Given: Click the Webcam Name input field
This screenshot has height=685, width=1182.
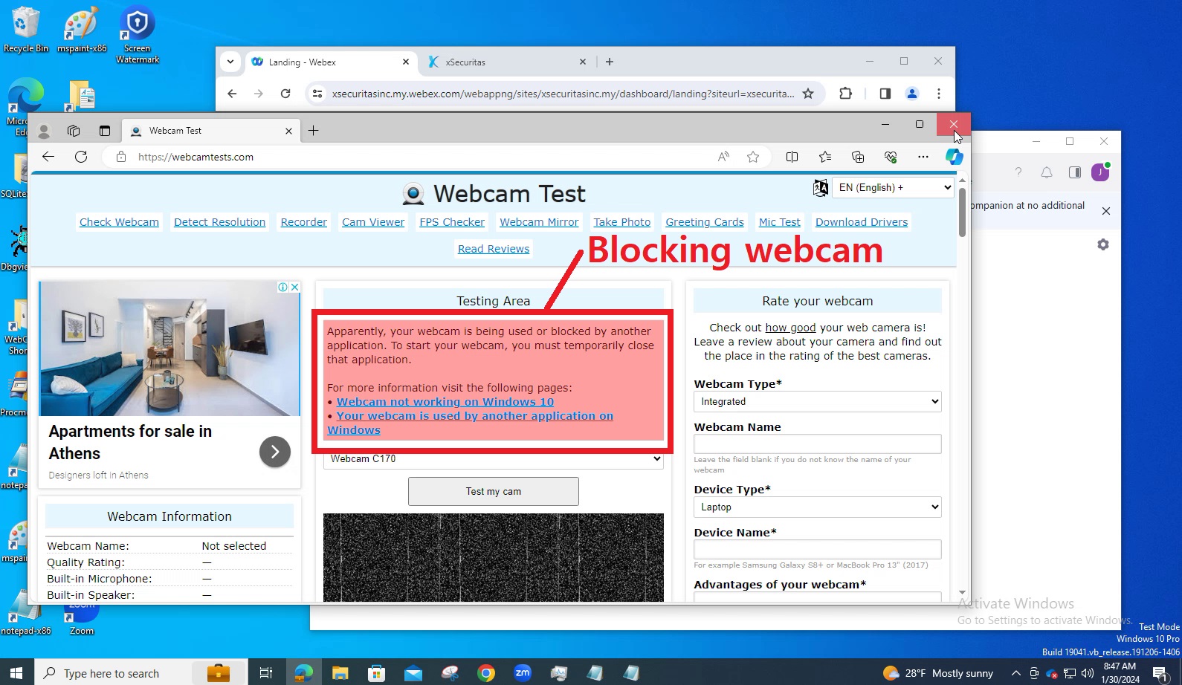Looking at the screenshot, I should point(817,444).
